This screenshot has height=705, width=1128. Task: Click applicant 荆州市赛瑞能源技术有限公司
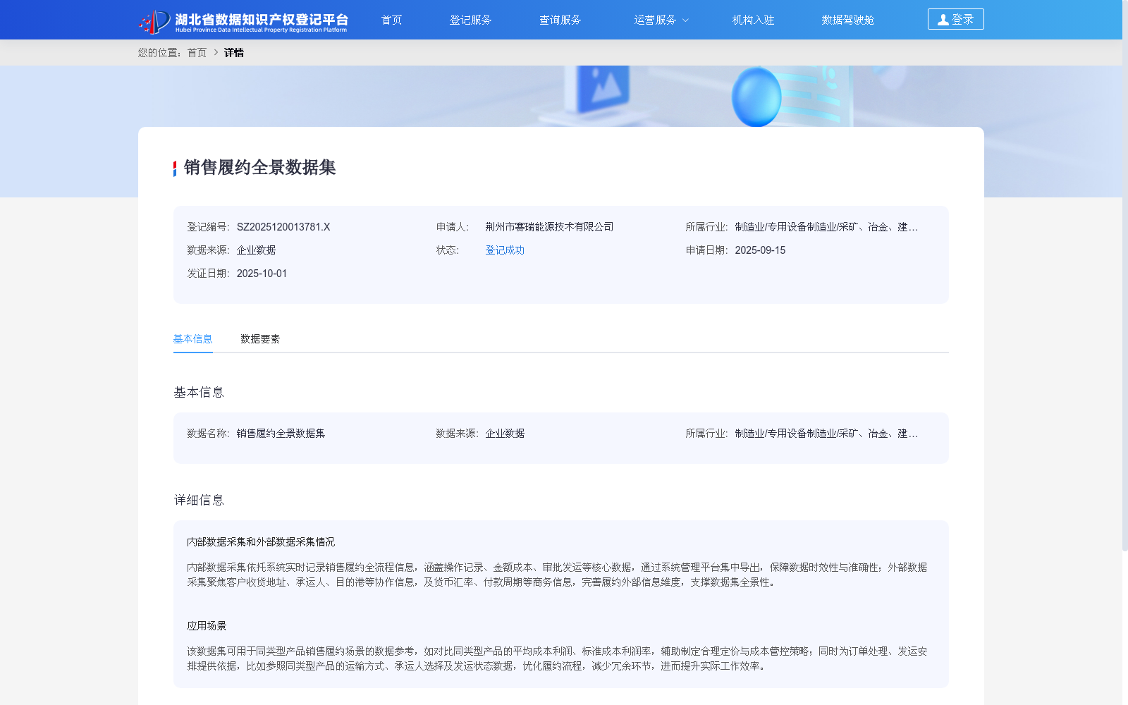click(549, 227)
